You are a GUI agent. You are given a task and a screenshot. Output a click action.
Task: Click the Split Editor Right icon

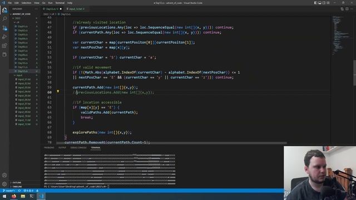click(347, 9)
